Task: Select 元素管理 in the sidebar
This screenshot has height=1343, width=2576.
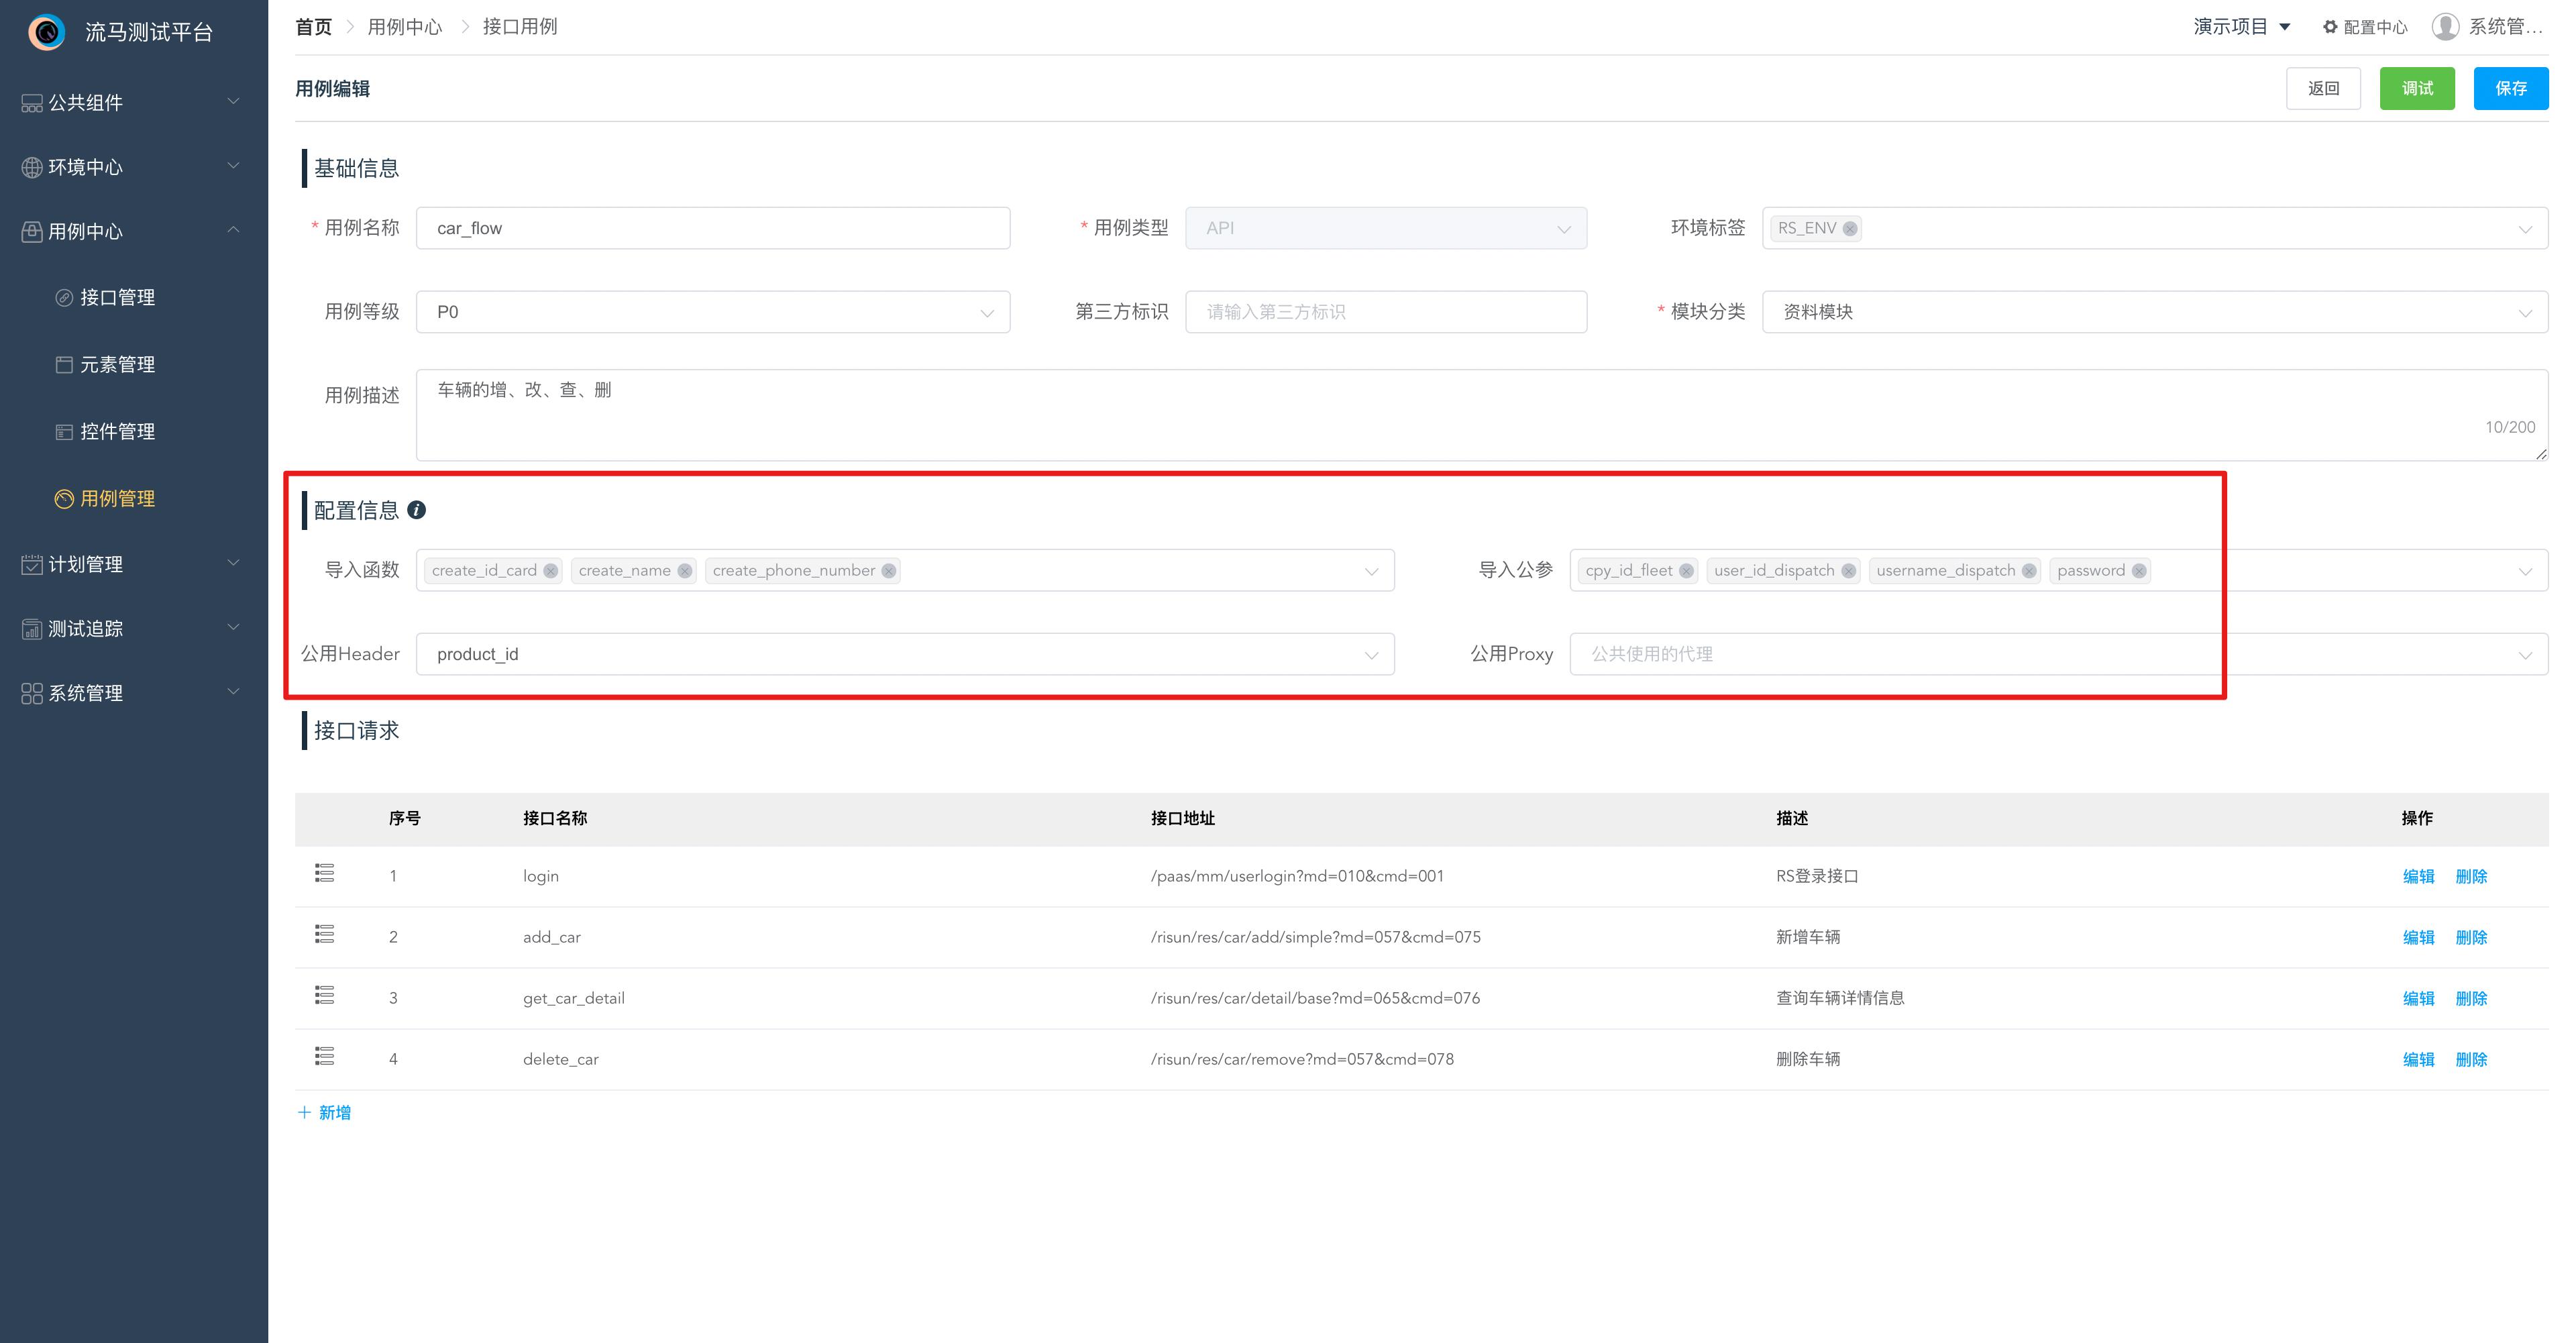Action: click(x=117, y=364)
